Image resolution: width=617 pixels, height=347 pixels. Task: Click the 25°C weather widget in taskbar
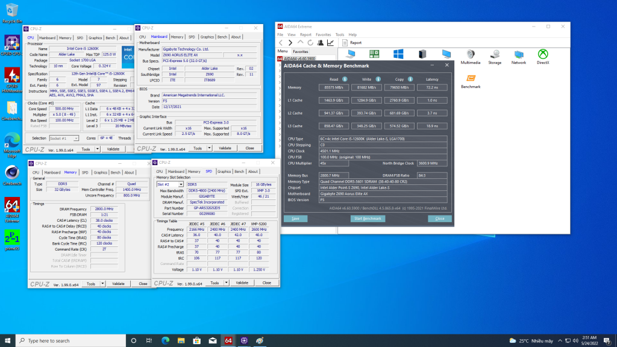(531, 341)
